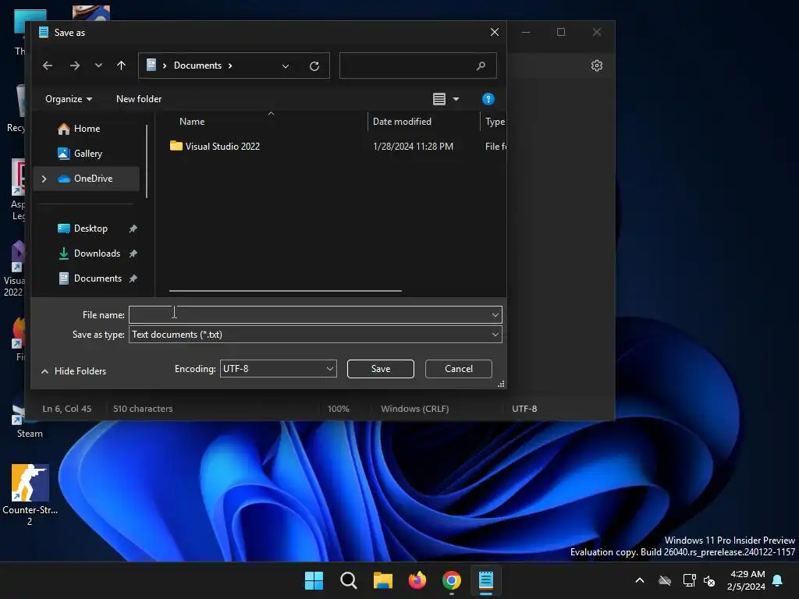Viewport: 799px width, 599px height.
Task: Click pin icon beside Downloads
Action: (x=133, y=253)
